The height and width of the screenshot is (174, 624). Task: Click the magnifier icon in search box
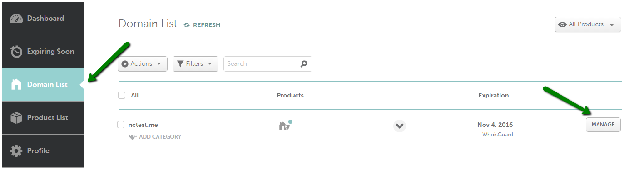tap(304, 64)
